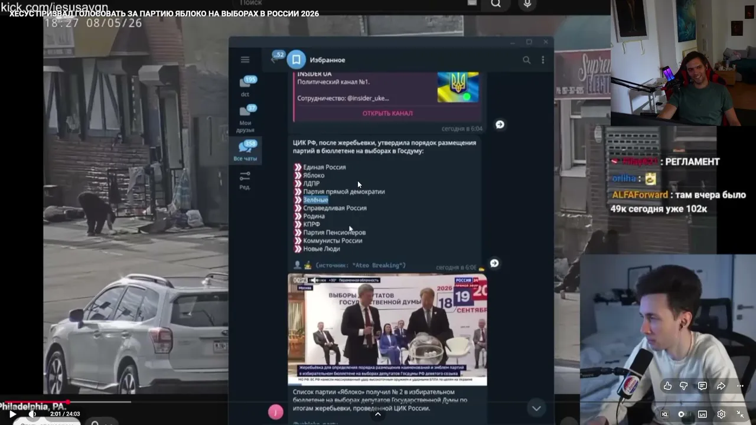The image size is (756, 425).
Task: Click the Новые Люди list entry
Action: pyautogui.click(x=321, y=249)
